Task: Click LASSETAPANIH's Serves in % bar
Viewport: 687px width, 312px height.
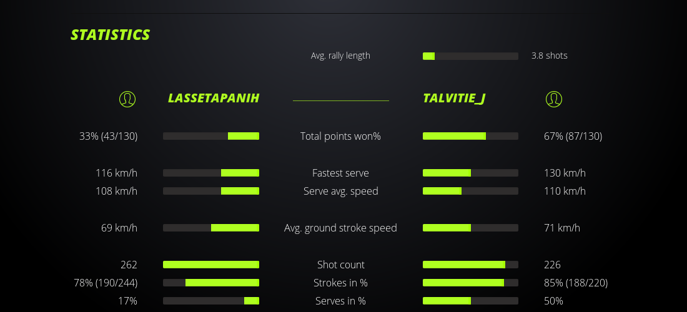Action: 211,301
